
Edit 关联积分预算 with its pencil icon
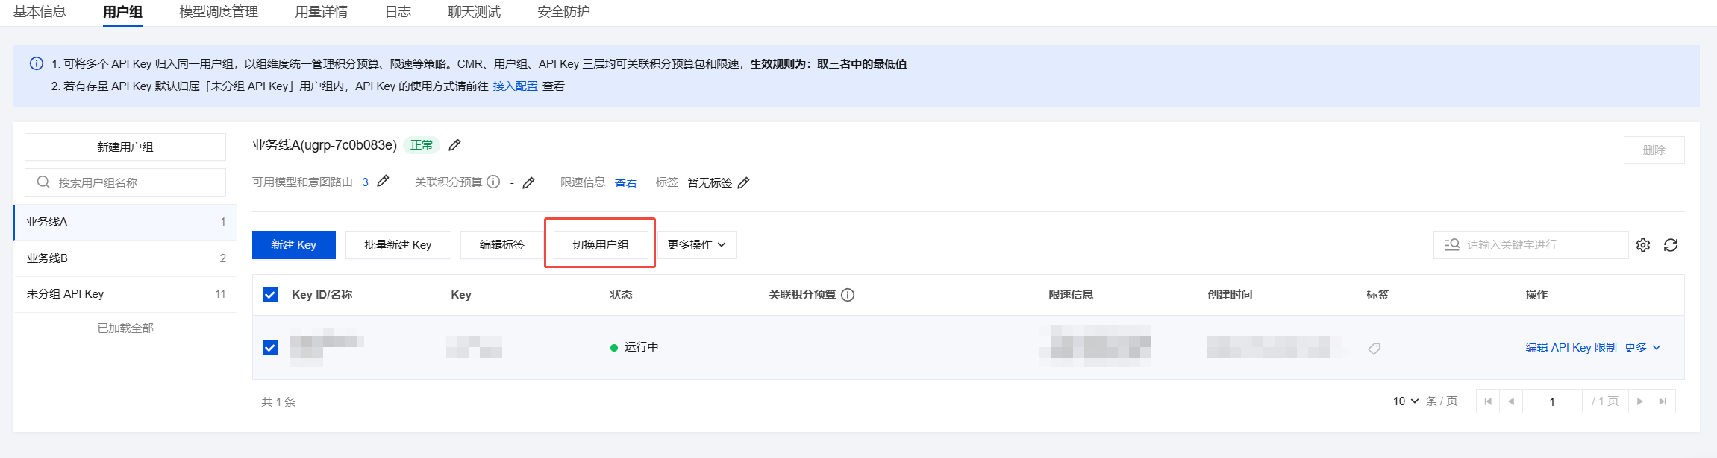pos(528,182)
